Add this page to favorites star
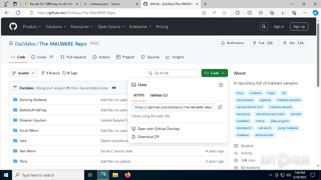 click(x=224, y=13)
